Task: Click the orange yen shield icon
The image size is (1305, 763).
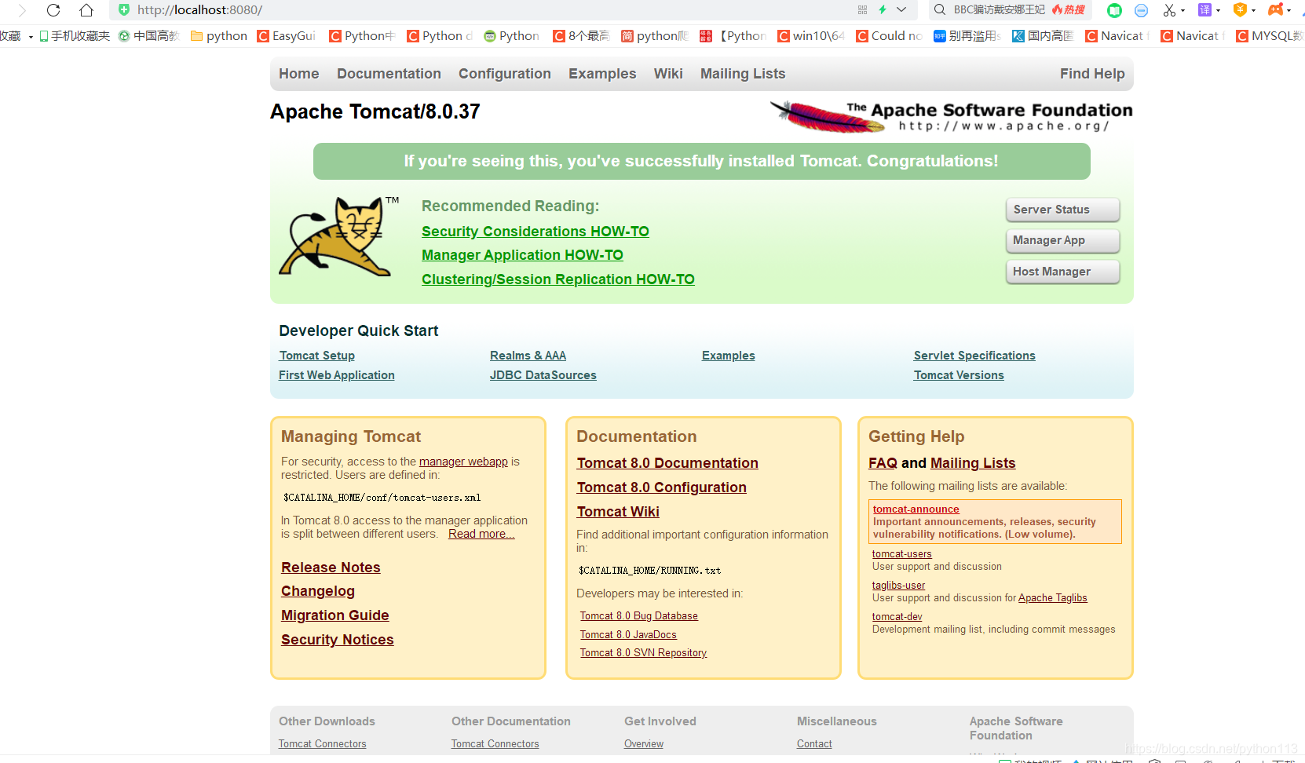Action: tap(1241, 10)
